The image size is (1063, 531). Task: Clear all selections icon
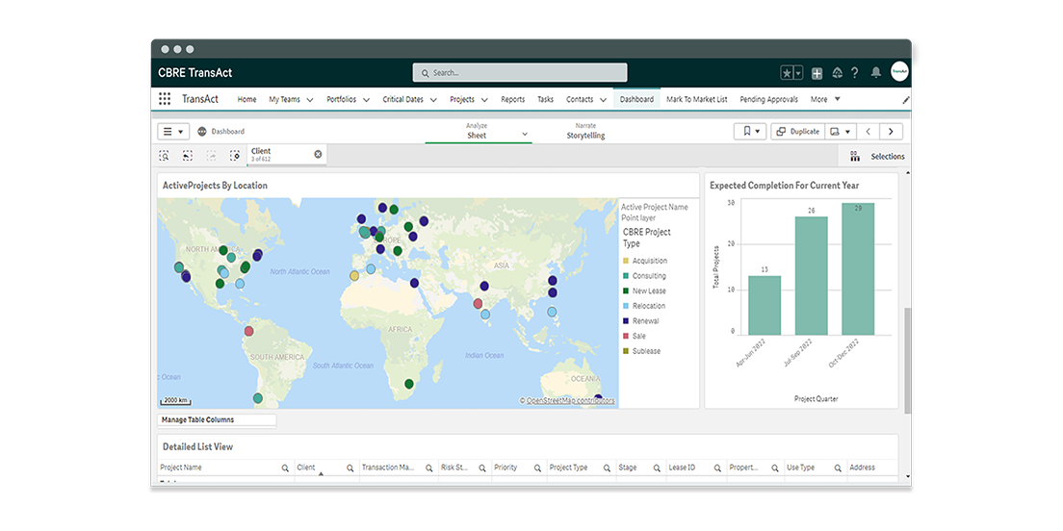235,155
